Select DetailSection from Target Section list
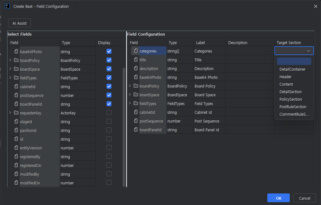This screenshot has width=321, height=205. coord(294,92)
